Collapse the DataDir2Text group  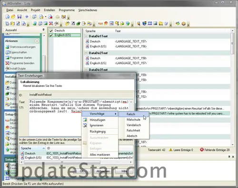click(86, 53)
